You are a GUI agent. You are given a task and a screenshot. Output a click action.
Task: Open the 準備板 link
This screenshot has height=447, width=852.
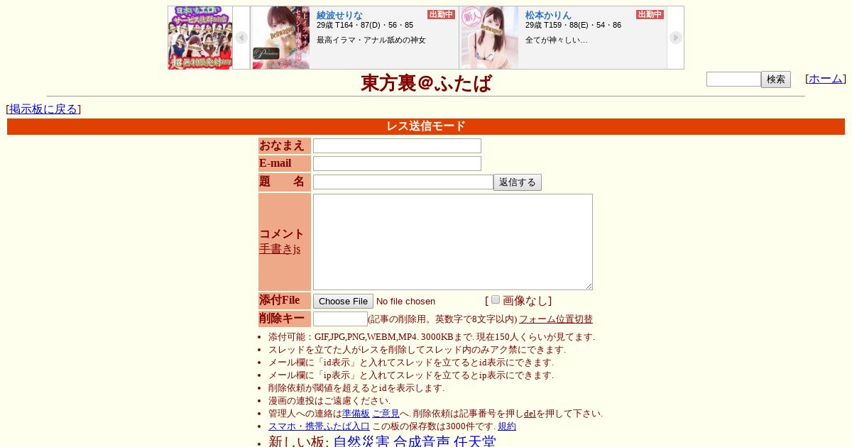click(x=356, y=414)
